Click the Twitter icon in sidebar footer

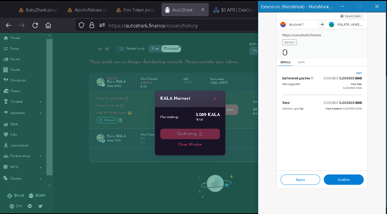40,206
